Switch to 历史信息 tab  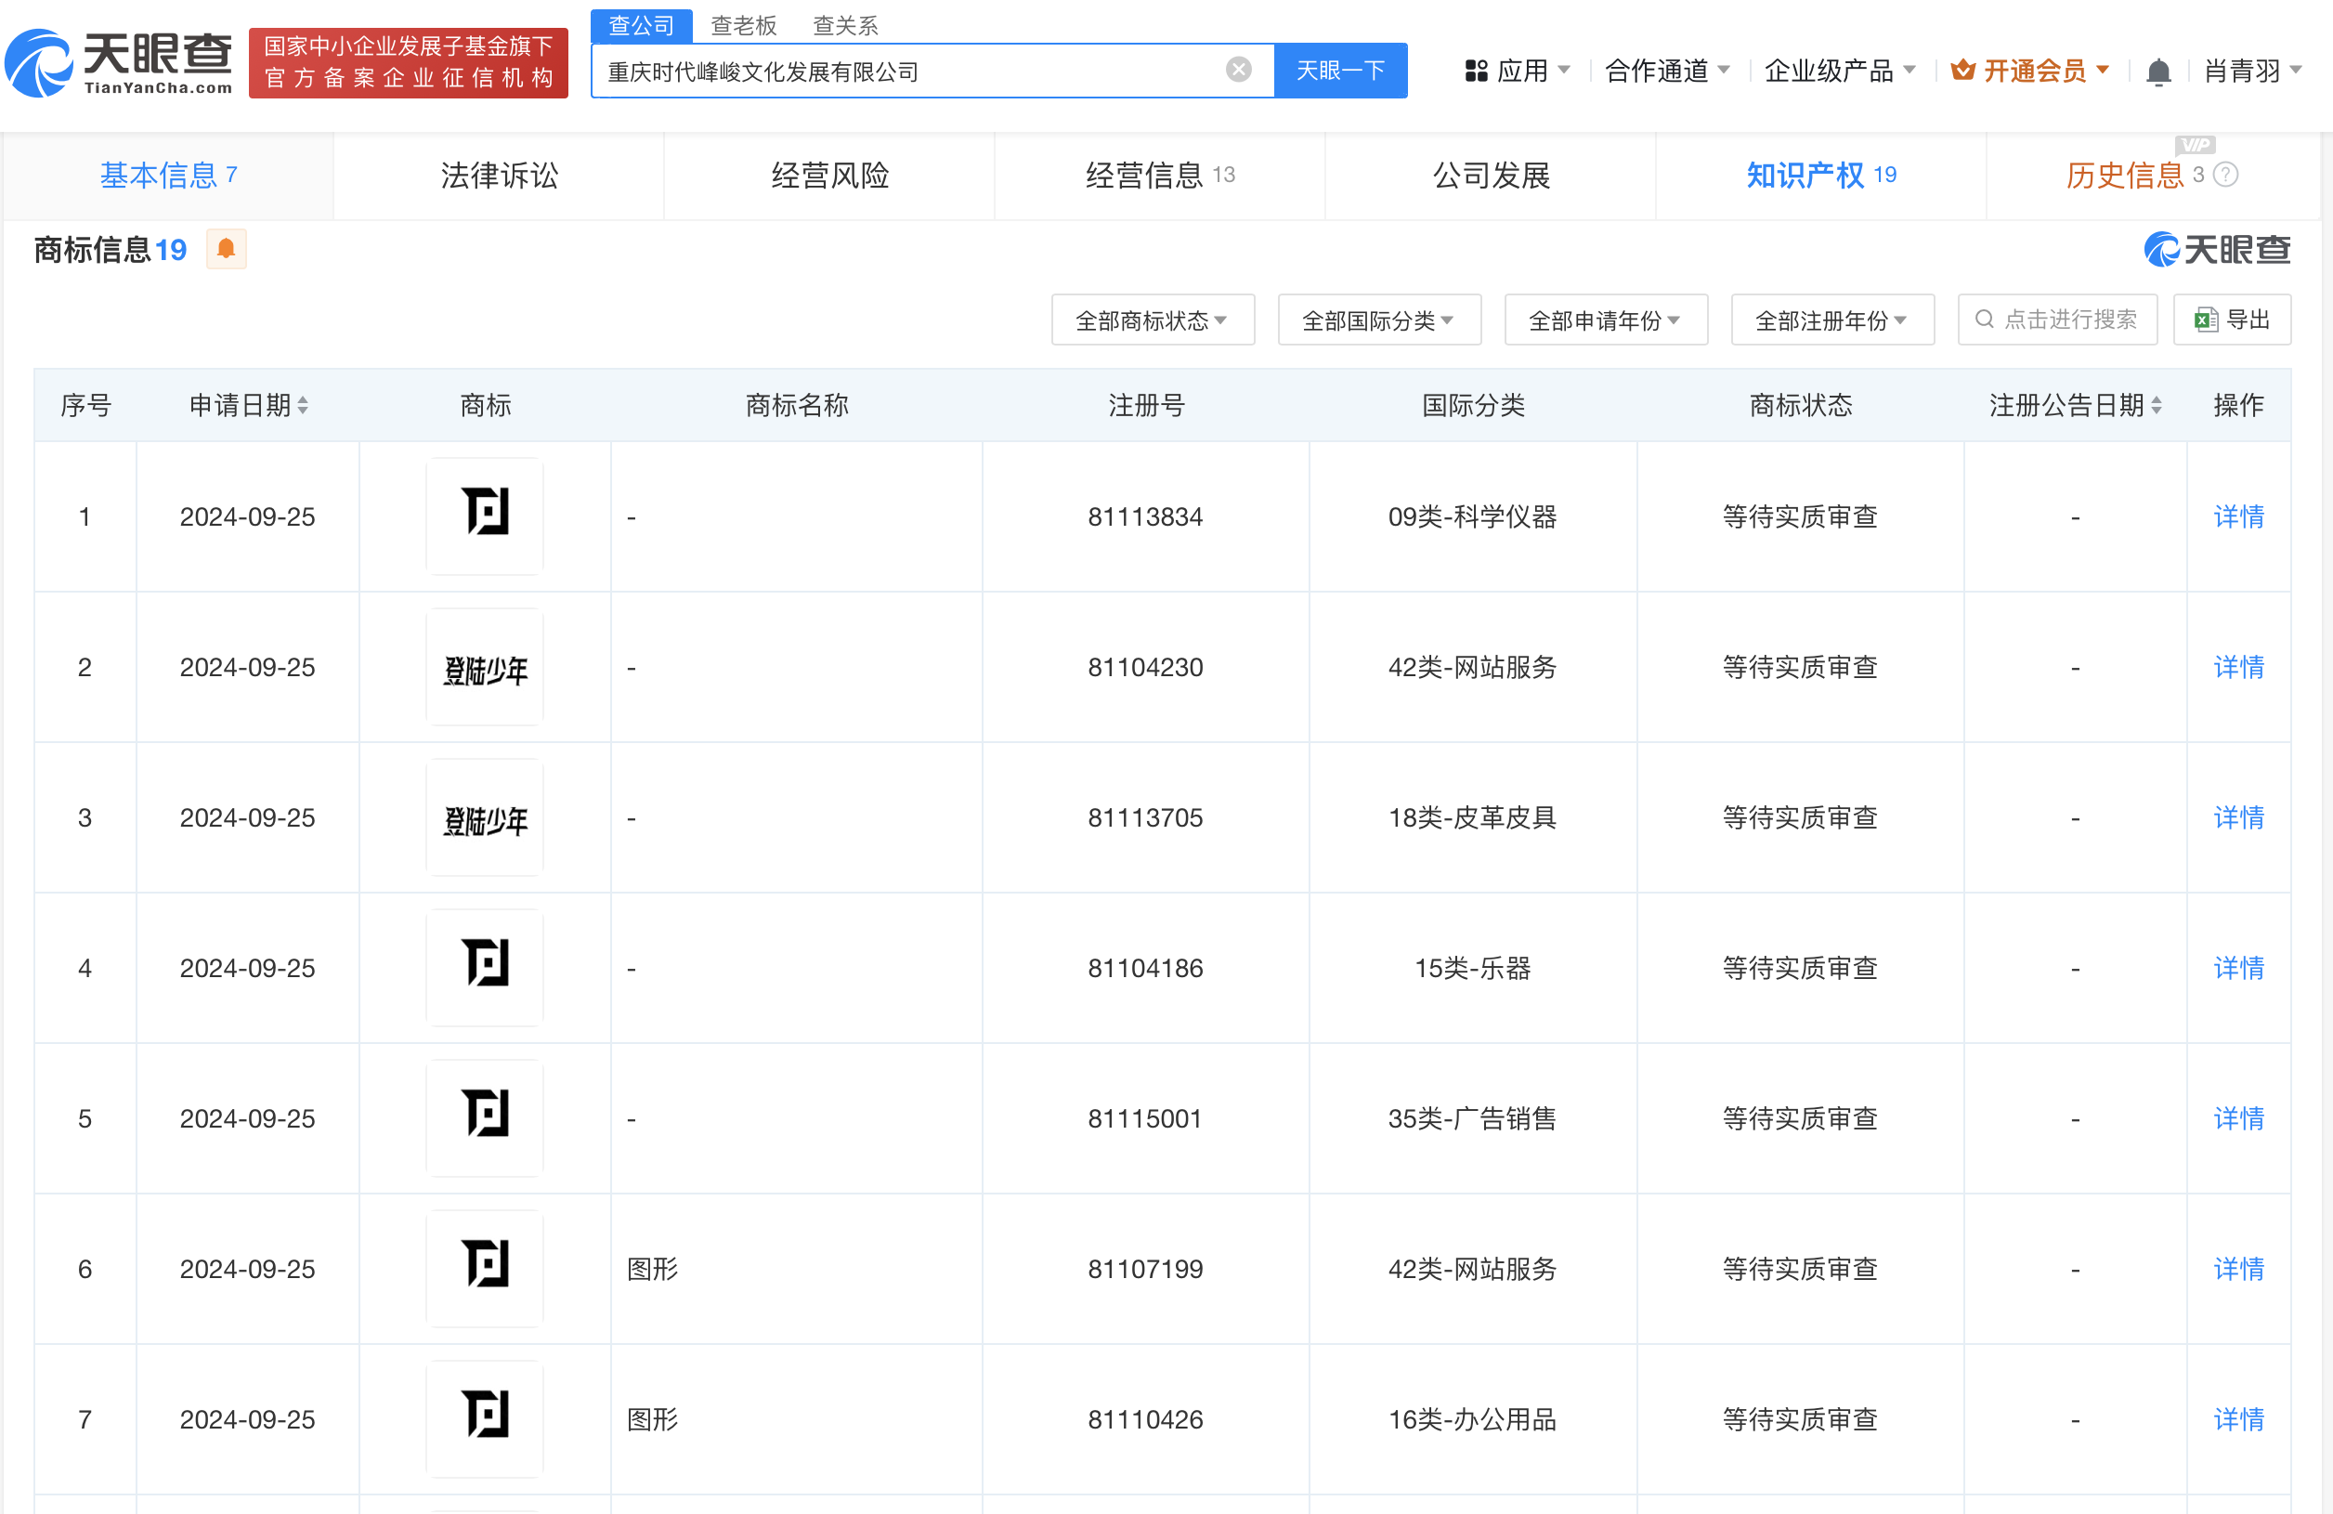point(2152,176)
